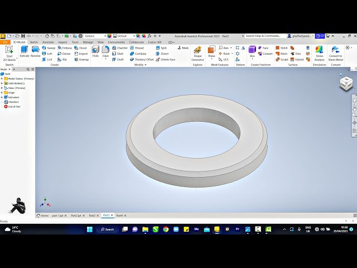
Task: Launch Stress Analysis
Action: coord(319,54)
